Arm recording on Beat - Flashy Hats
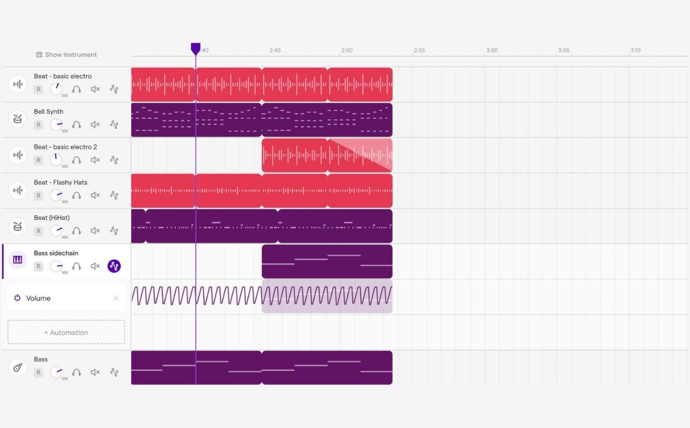 pyautogui.click(x=38, y=196)
